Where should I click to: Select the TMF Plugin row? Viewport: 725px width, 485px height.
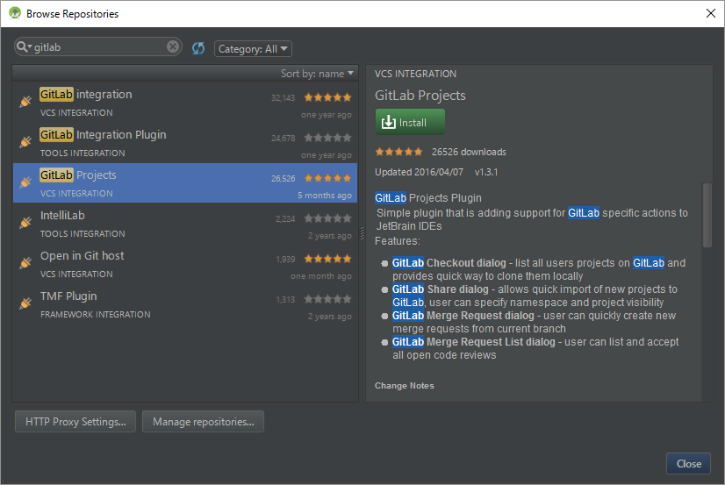pos(185,304)
